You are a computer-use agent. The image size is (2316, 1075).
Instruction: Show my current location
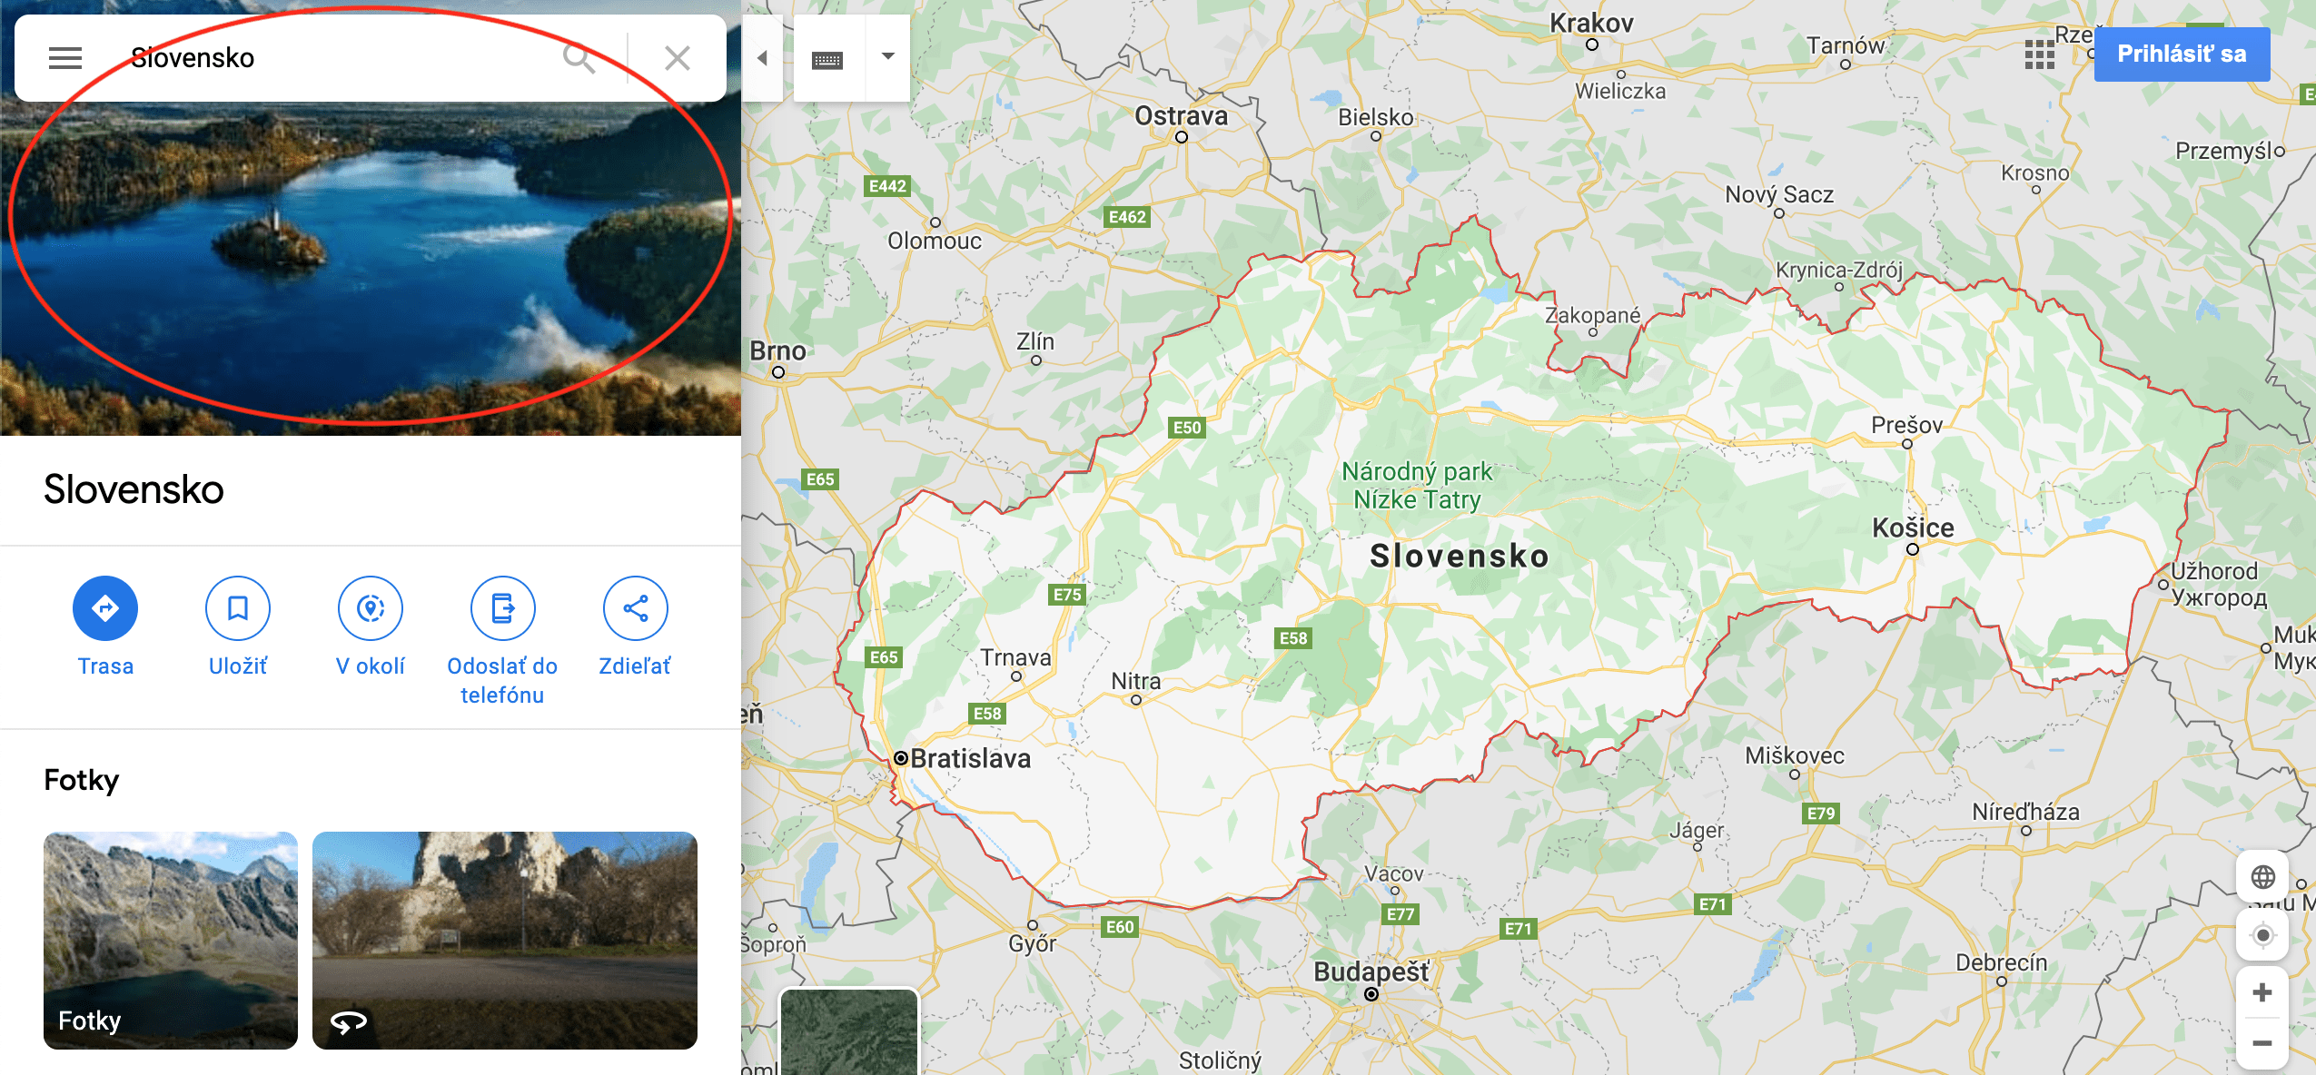[2262, 935]
